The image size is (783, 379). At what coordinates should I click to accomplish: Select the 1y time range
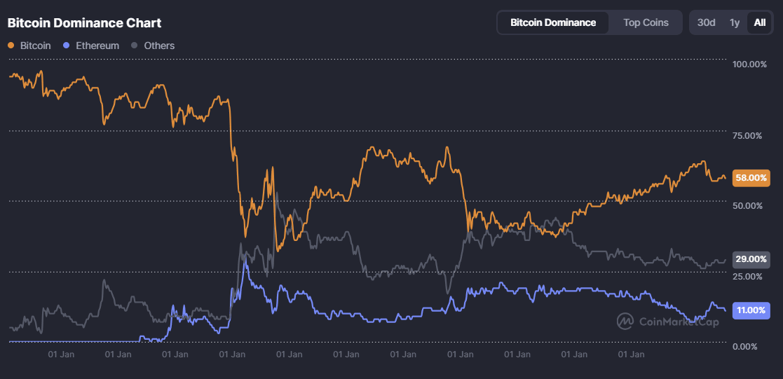coord(735,22)
